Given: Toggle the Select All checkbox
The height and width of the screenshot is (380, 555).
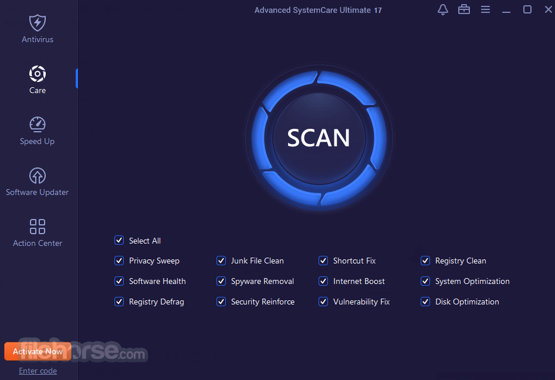Looking at the screenshot, I should point(119,240).
